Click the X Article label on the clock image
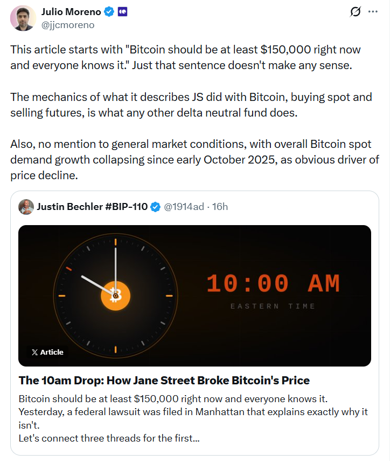This screenshot has width=390, height=461. pyautogui.click(x=47, y=352)
